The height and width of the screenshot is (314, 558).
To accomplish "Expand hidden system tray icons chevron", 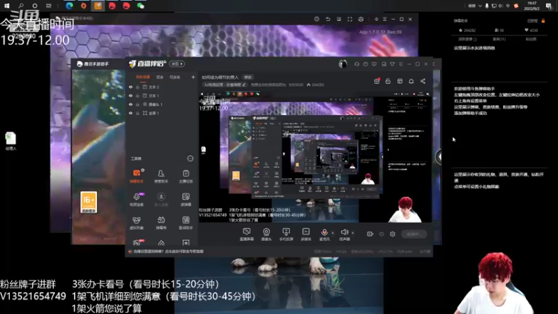I will [480, 6].
